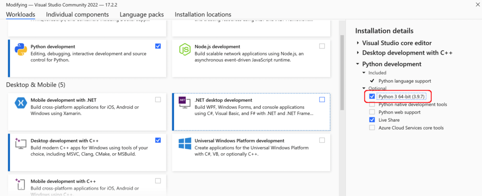
Task: Enable Python web support option
Action: tap(372, 112)
